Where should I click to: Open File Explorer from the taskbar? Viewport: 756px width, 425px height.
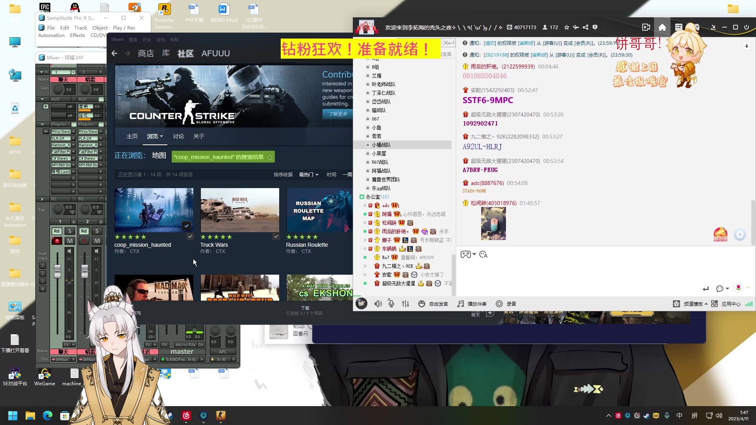30,416
